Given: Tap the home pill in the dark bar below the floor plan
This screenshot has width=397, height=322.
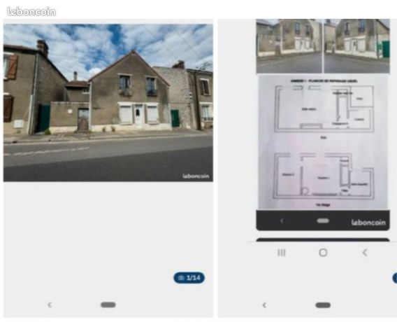Looking at the screenshot, I should 323,220.
